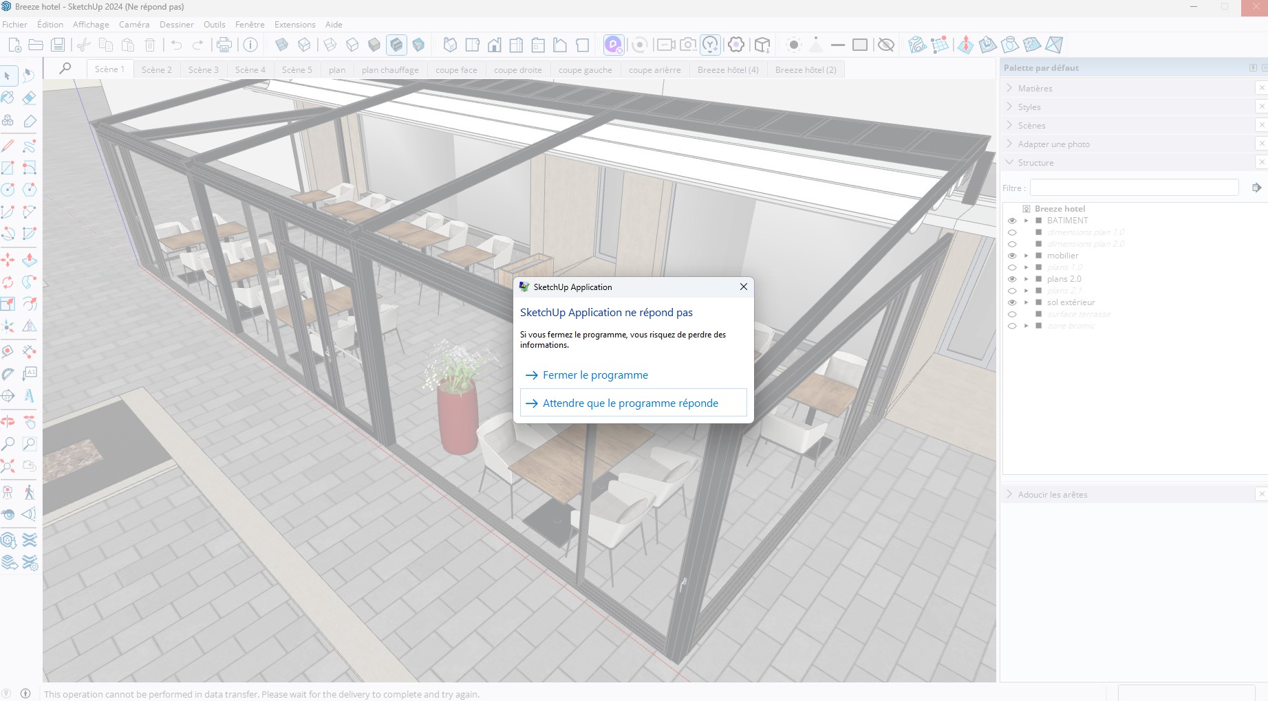This screenshot has width=1268, height=701.
Task: Hide the plans 2.0 group via eye
Action: [x=1012, y=279]
